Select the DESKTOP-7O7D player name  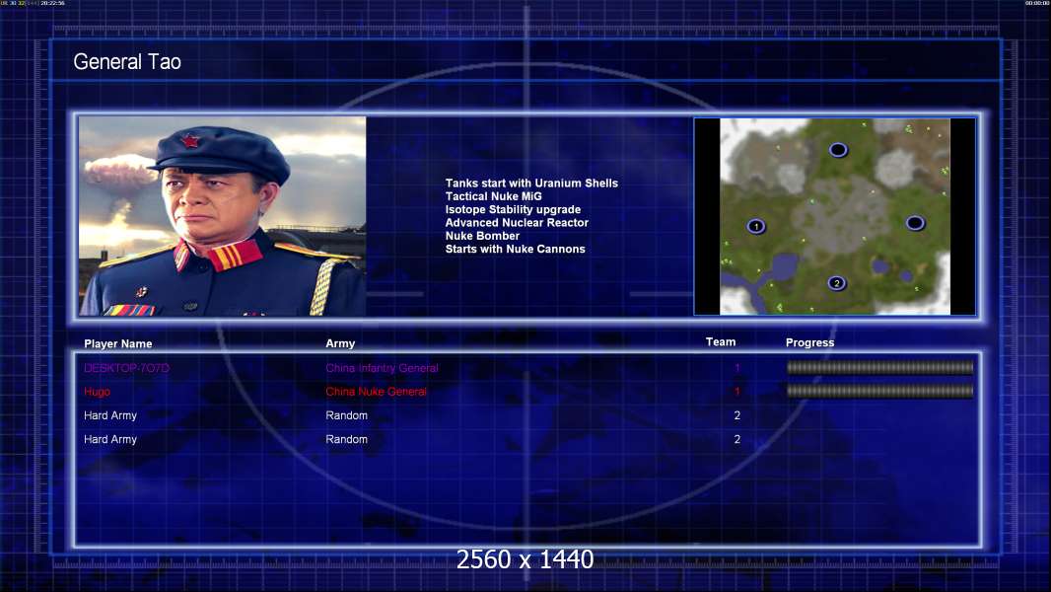pos(126,368)
